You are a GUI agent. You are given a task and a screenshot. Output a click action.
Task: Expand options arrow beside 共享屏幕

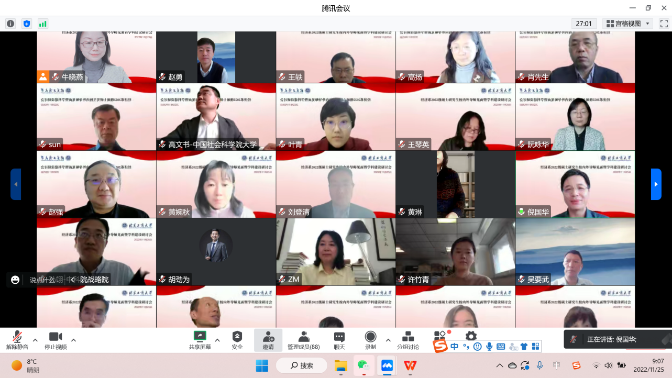[217, 340]
